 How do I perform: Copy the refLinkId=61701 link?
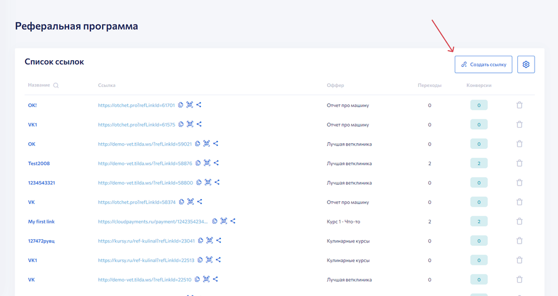[181, 105]
